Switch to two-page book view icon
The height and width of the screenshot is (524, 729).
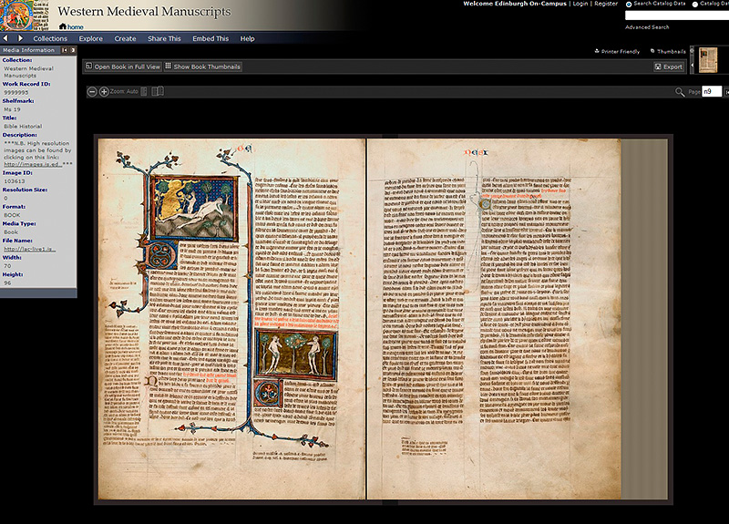tap(158, 91)
